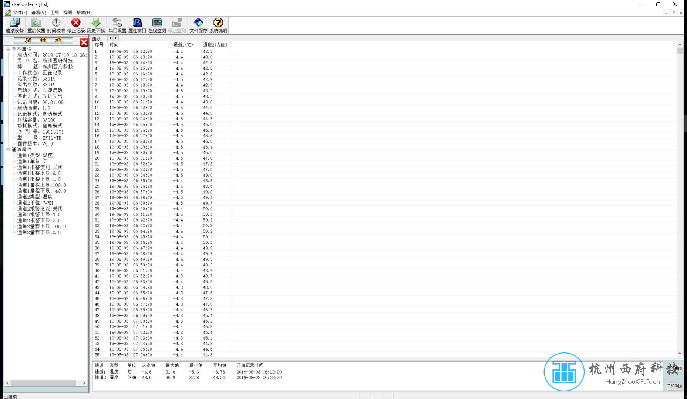Open the 工具 menu
The height and width of the screenshot is (399, 687).
pos(55,13)
